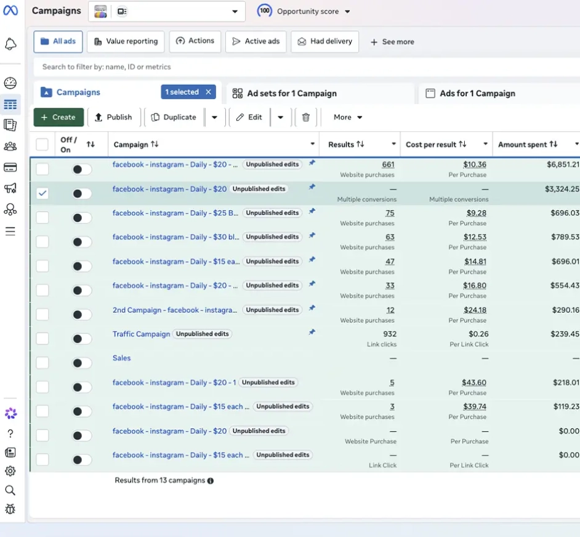The image size is (580, 537).
Task: Toggle on the Sales campaign switch
Action: coord(81,363)
